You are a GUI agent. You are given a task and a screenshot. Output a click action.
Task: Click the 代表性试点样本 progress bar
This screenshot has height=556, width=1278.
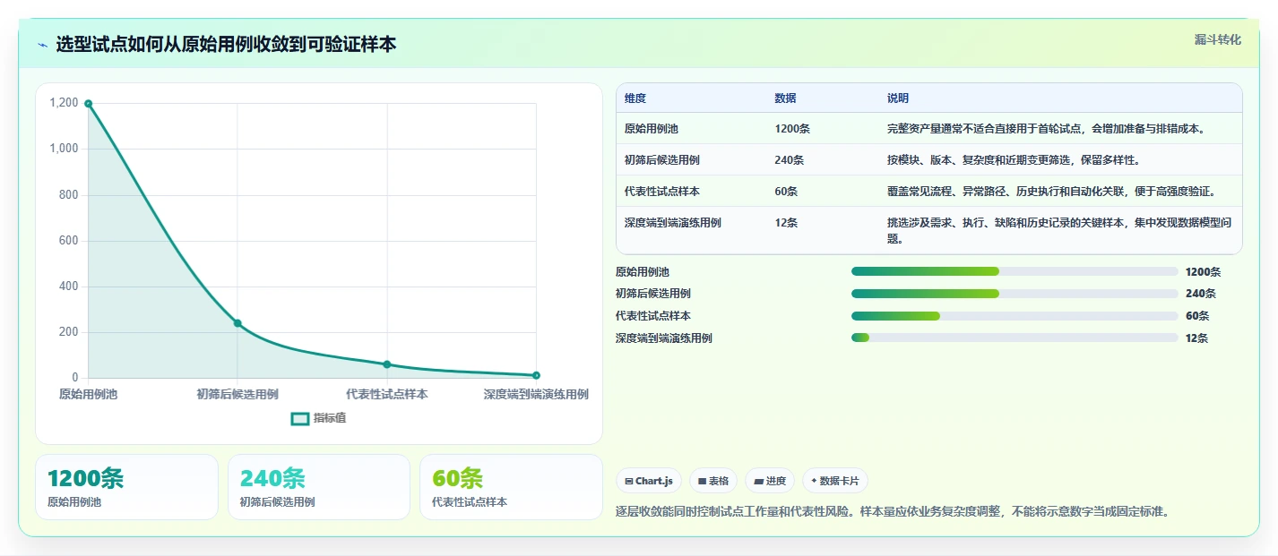tap(1015, 316)
